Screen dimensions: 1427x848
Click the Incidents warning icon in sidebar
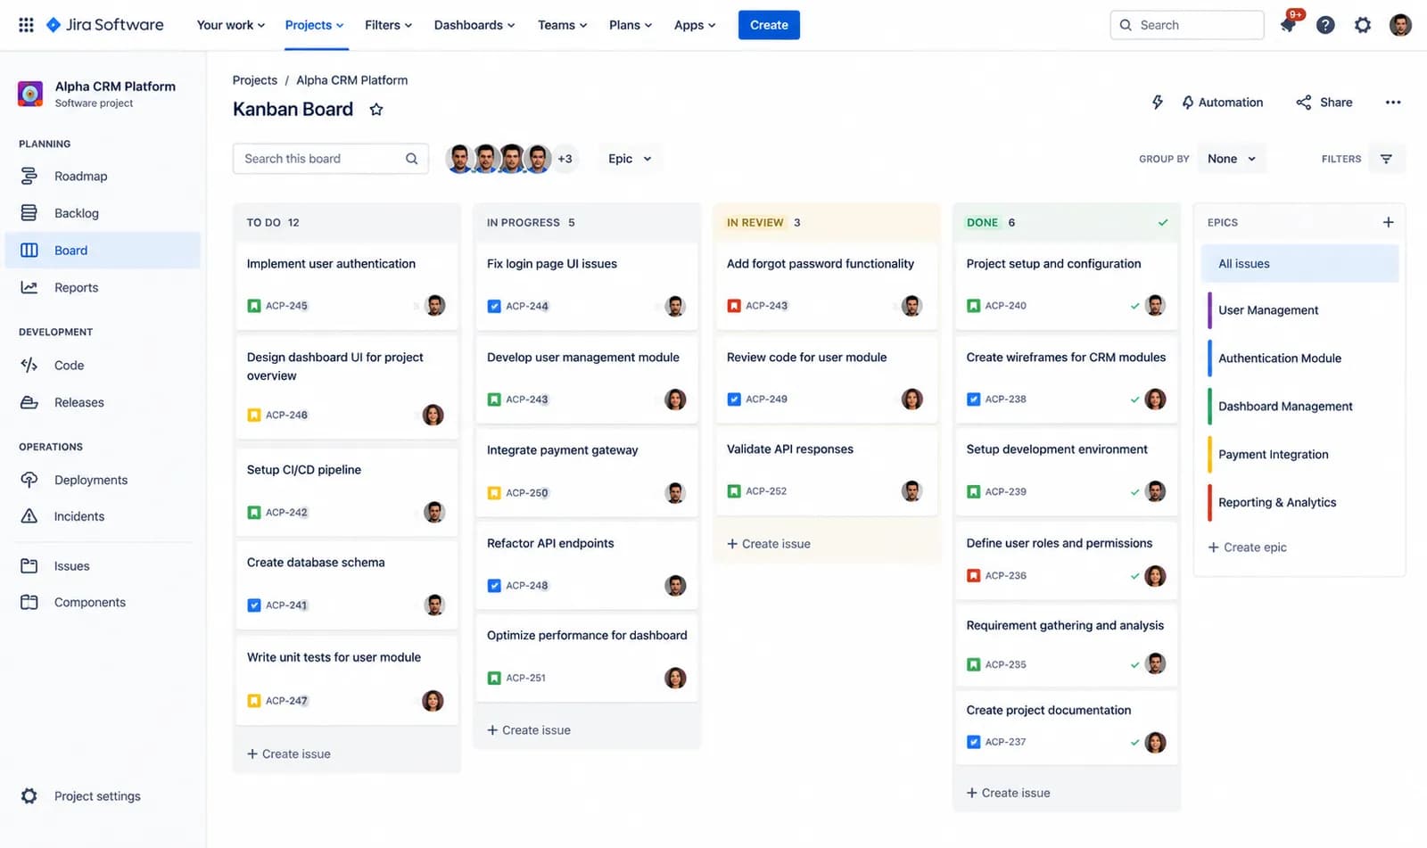tap(29, 516)
